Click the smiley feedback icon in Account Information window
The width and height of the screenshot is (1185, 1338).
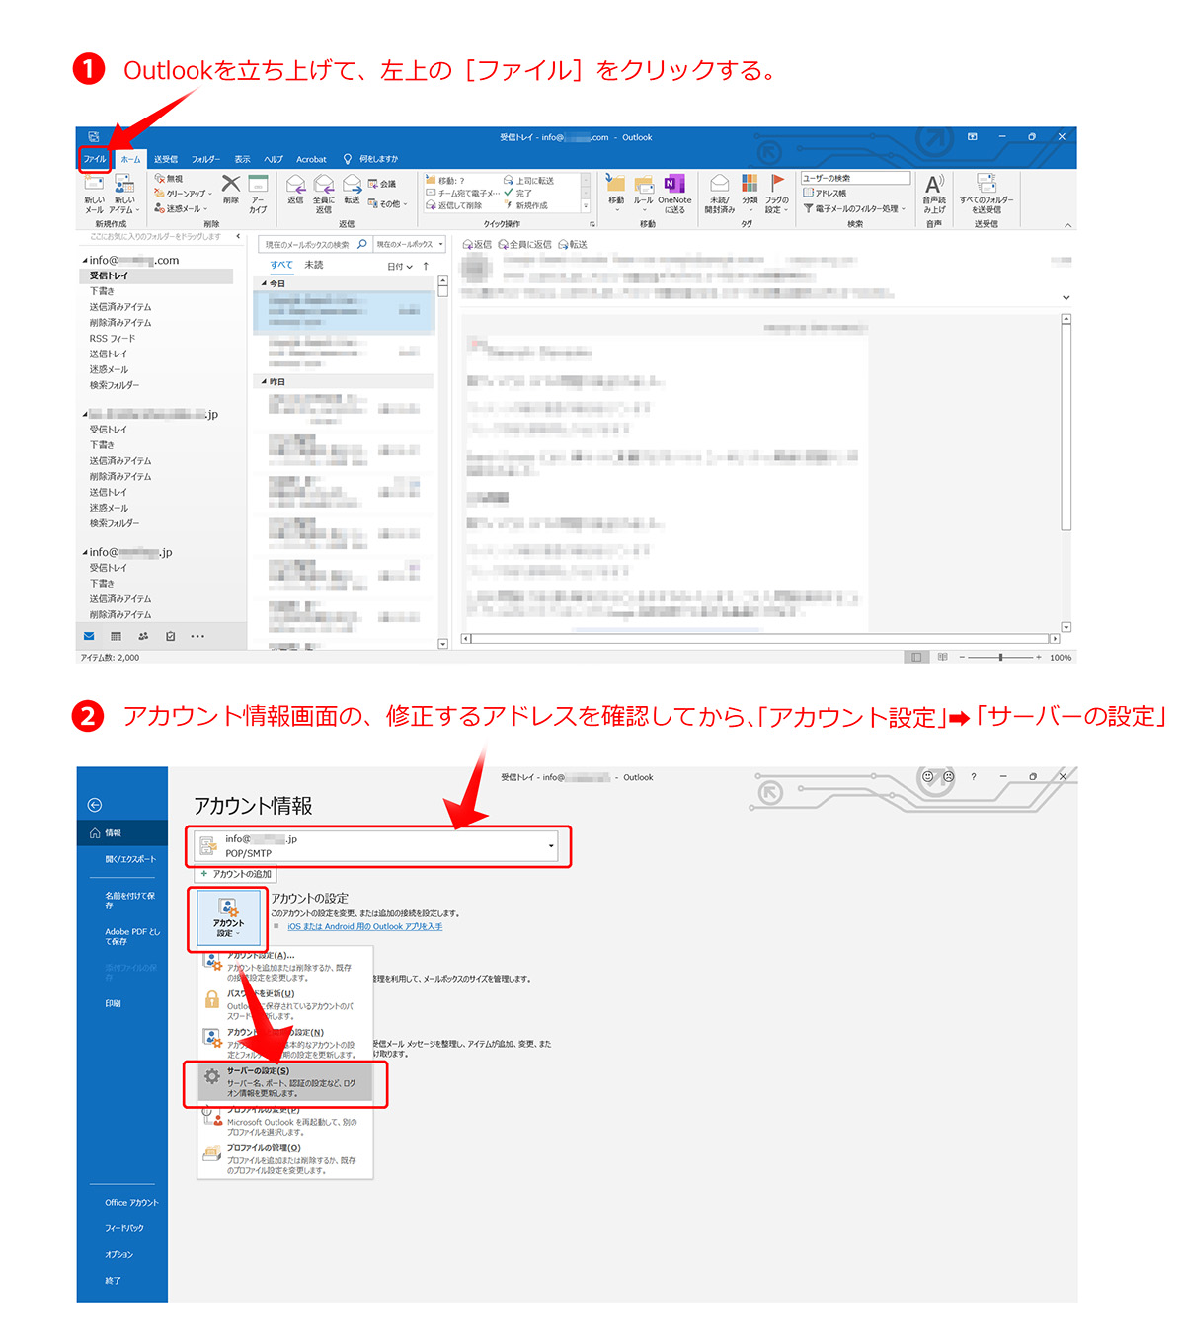click(x=927, y=777)
